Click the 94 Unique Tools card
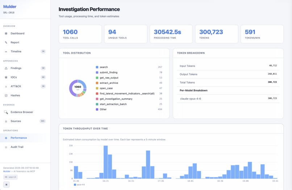This screenshot has width=292, height=190. [126, 34]
